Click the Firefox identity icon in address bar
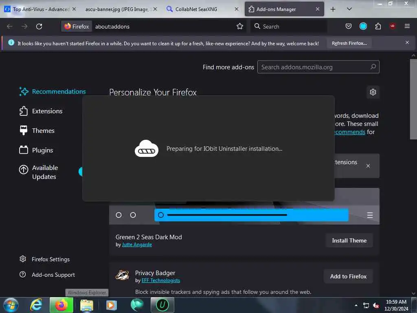 [x=77, y=26]
